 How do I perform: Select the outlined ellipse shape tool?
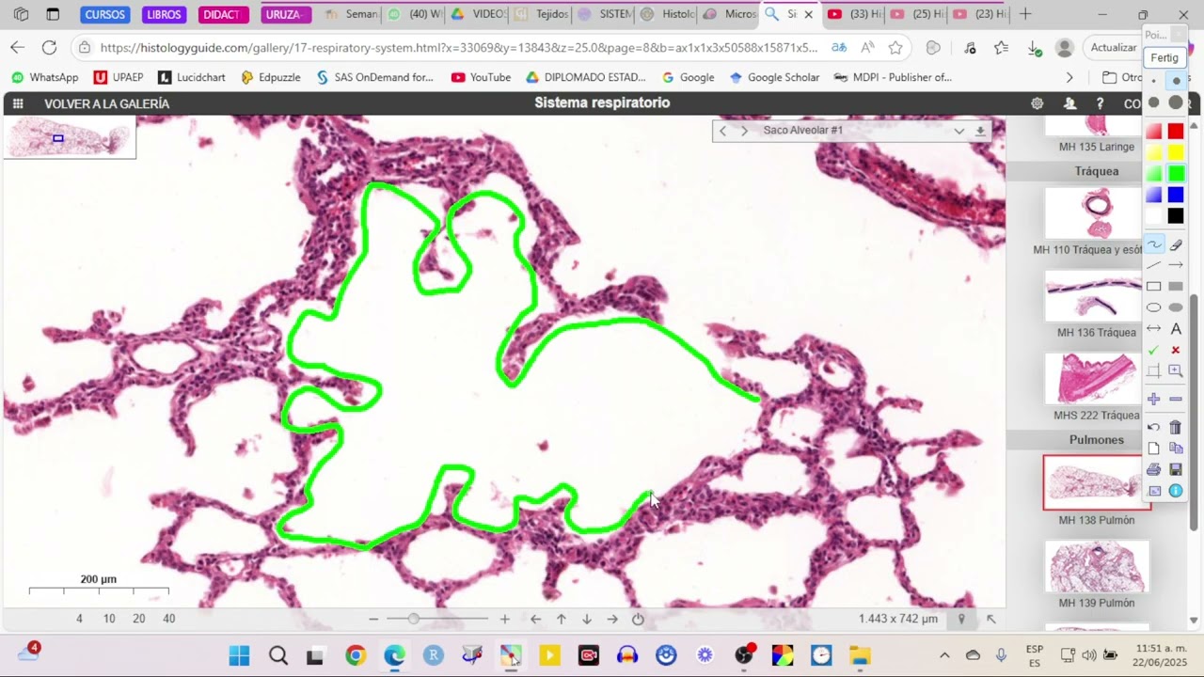[1154, 307]
